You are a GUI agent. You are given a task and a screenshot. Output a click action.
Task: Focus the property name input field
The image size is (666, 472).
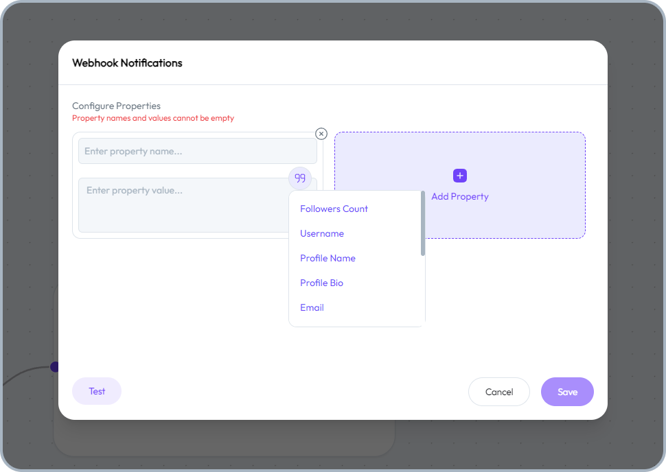(197, 150)
